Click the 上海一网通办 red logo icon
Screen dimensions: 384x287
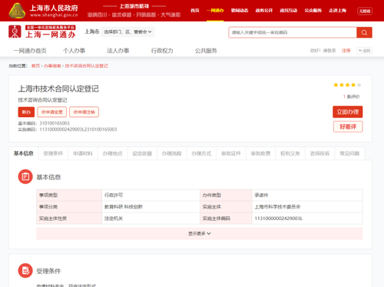[x=15, y=32]
